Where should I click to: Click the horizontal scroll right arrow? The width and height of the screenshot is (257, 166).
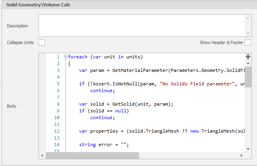[x=242, y=156]
